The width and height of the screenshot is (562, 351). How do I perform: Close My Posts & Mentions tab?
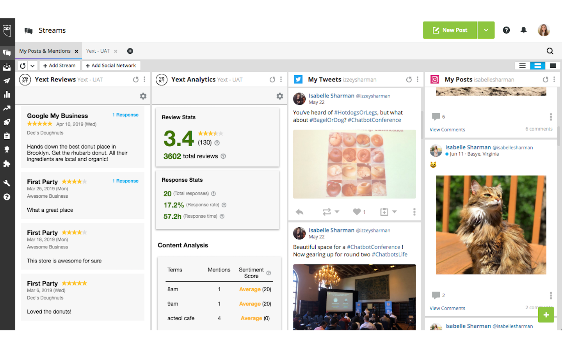click(x=76, y=51)
